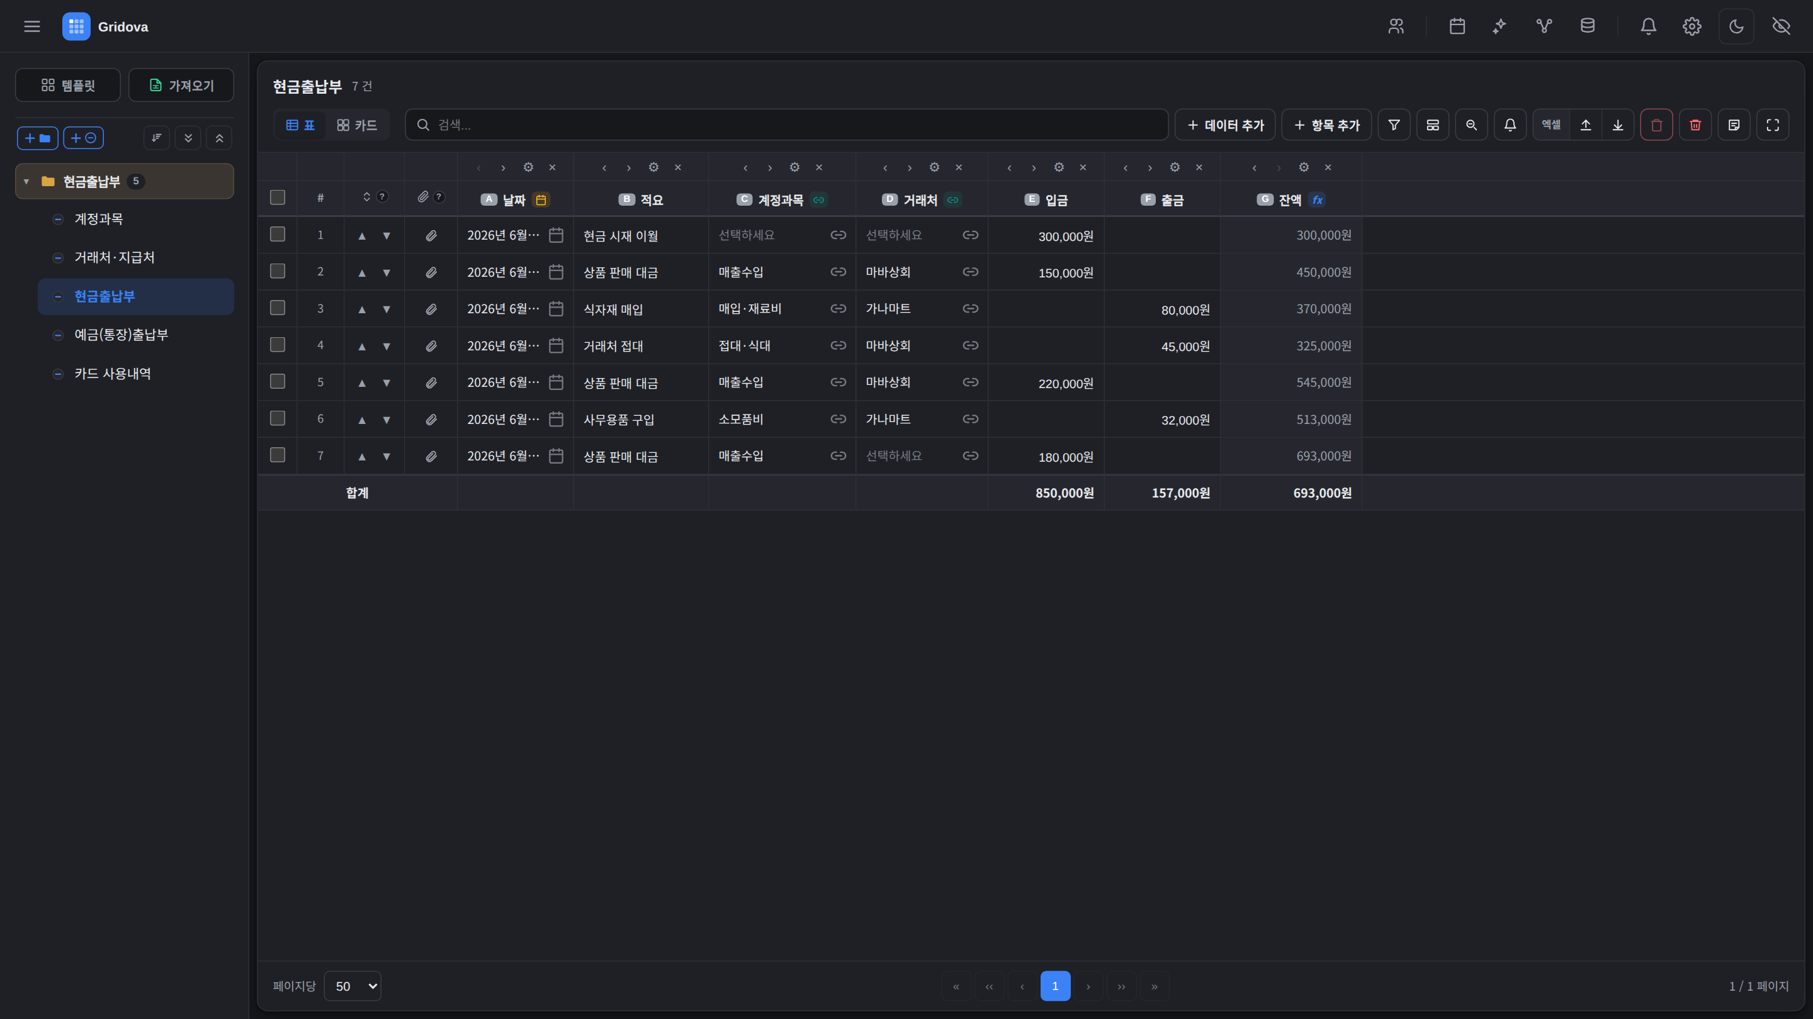
Task: Click the sidebar sort icon
Action: pyautogui.click(x=156, y=138)
